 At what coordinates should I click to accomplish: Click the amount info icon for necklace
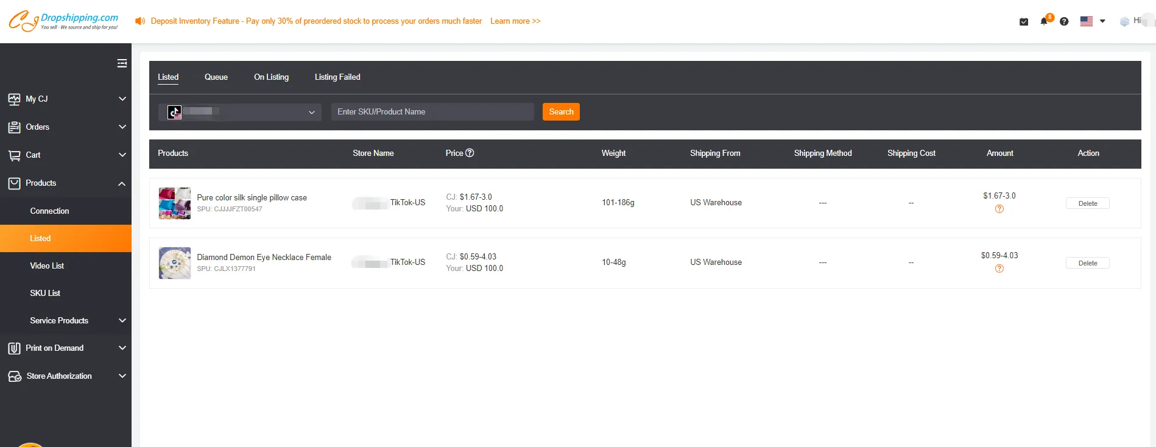[999, 269]
